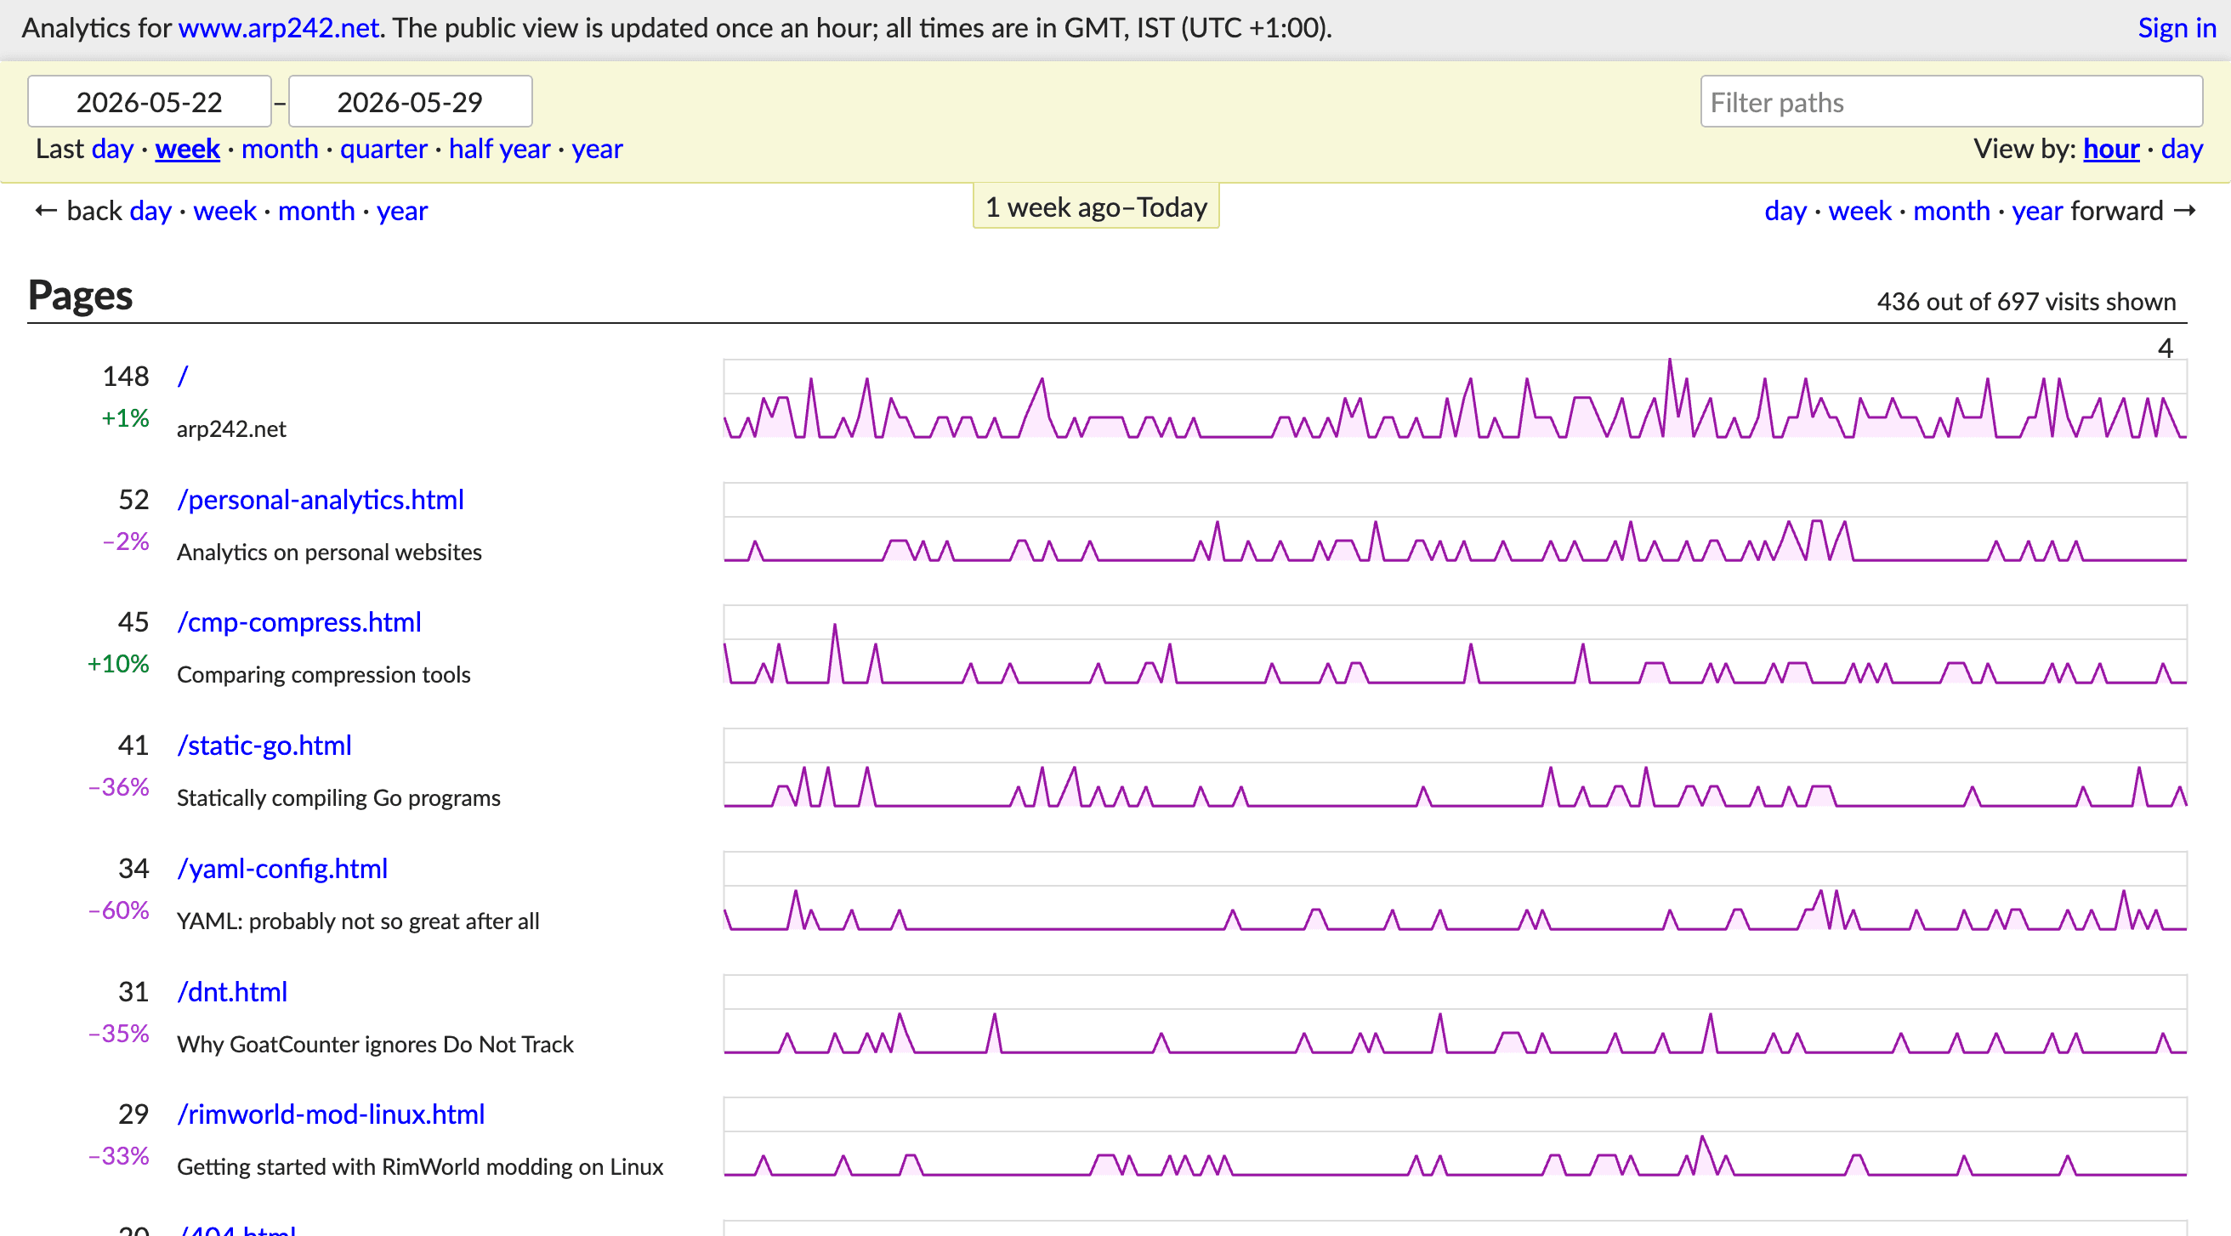Click 'Statically compiling Go programs' title
The width and height of the screenshot is (2231, 1236).
pos(338,797)
